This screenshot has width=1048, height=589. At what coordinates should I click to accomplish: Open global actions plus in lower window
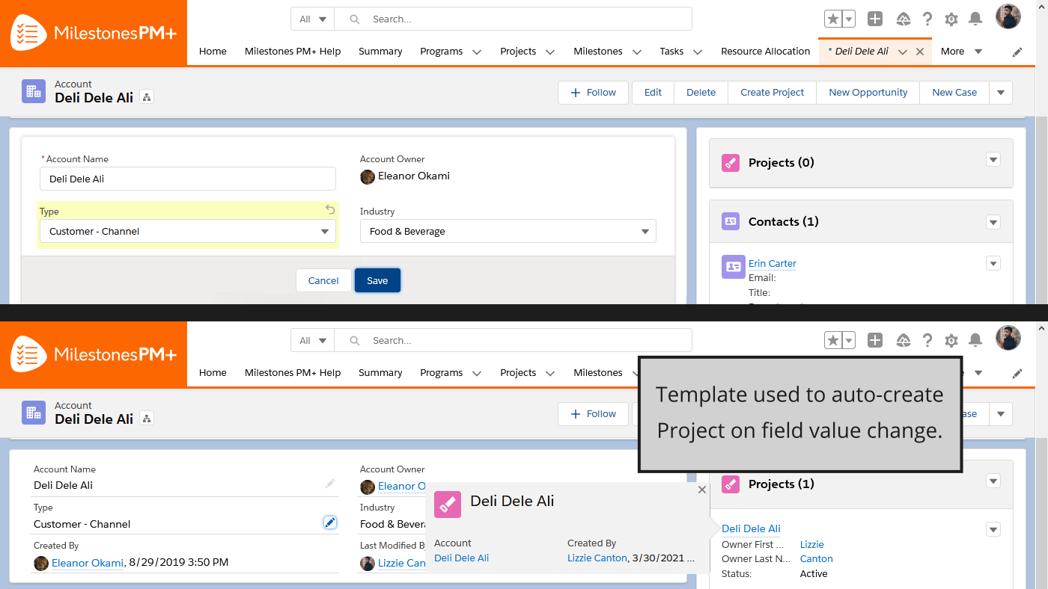click(x=875, y=341)
